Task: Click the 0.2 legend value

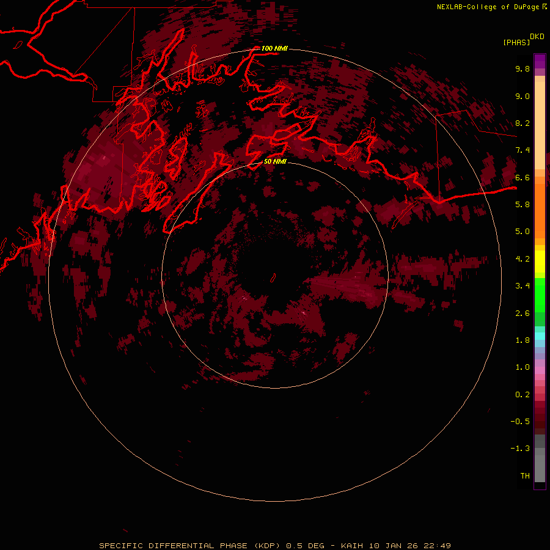Action: [x=522, y=394]
